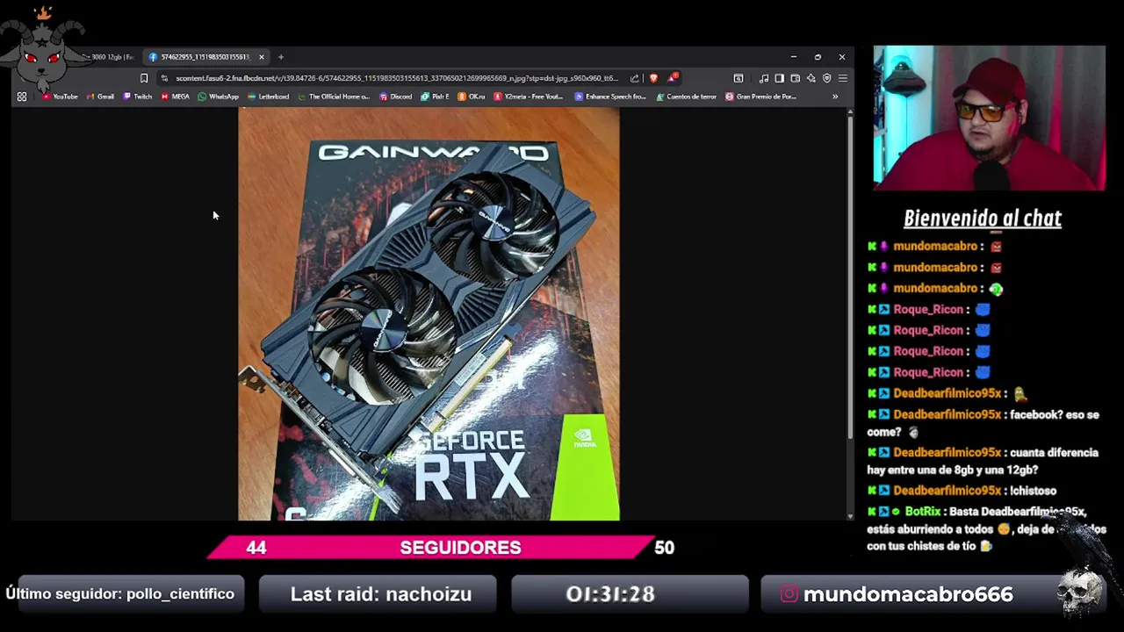Click the Instagram logo icon in overlay
This screenshot has height=632, width=1124.
[x=789, y=594]
